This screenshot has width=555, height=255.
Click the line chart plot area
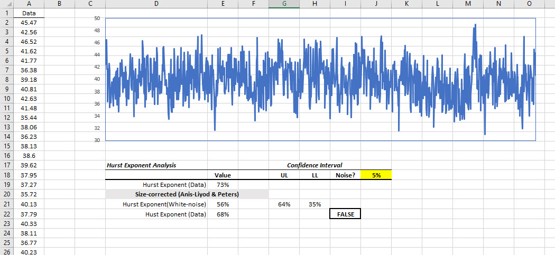point(320,79)
